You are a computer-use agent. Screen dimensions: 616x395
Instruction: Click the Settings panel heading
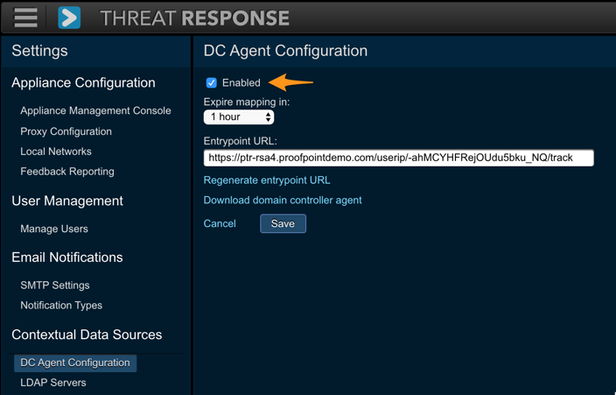coord(39,51)
